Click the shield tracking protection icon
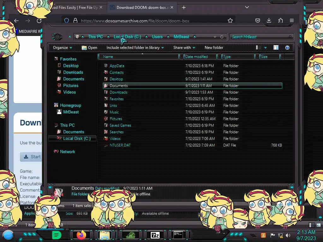 (66, 20)
